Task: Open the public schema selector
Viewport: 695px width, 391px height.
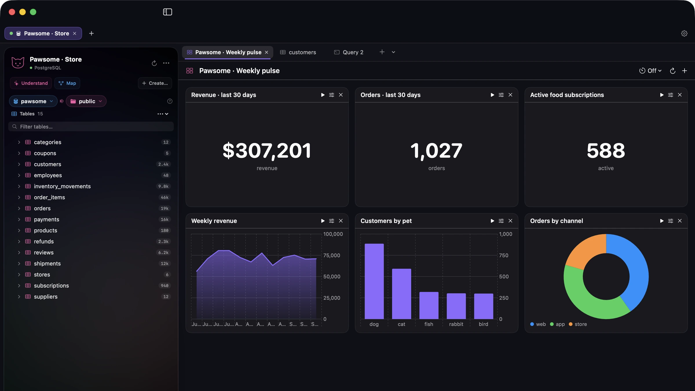Action: 86,101
